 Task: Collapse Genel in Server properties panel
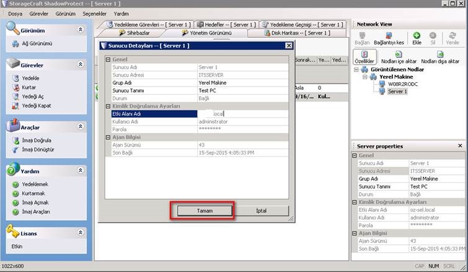pyautogui.click(x=355, y=156)
